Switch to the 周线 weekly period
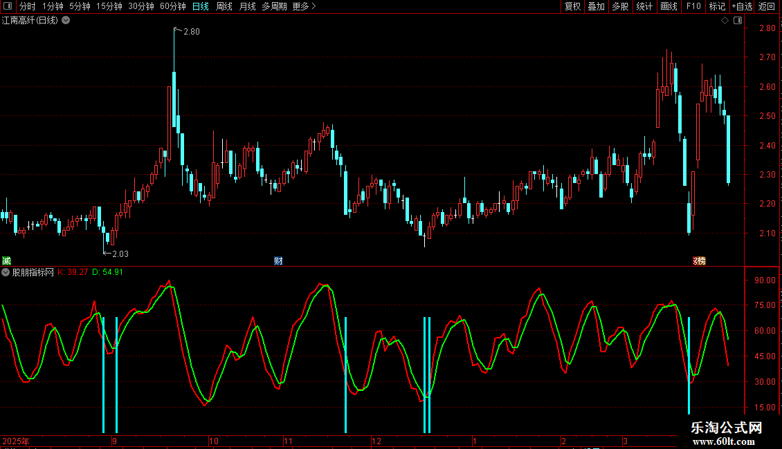This screenshot has width=782, height=449. (x=224, y=6)
